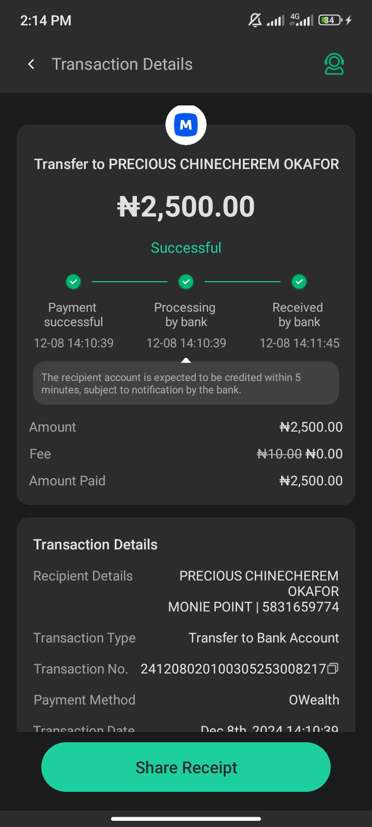
Task: Tap the muted notification bell icon
Action: [x=255, y=20]
